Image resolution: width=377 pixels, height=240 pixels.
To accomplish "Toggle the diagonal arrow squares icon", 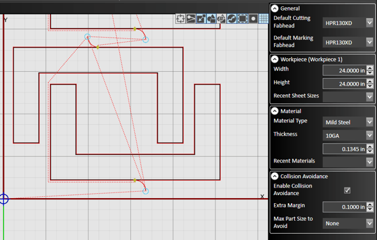I will 201,19.
